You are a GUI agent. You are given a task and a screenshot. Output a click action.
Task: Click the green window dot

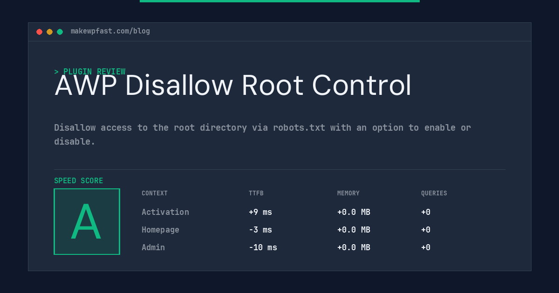(x=60, y=32)
